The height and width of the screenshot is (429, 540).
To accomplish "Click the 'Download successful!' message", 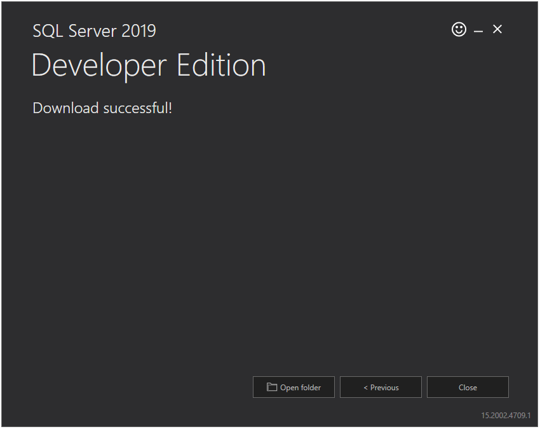I will [x=102, y=108].
